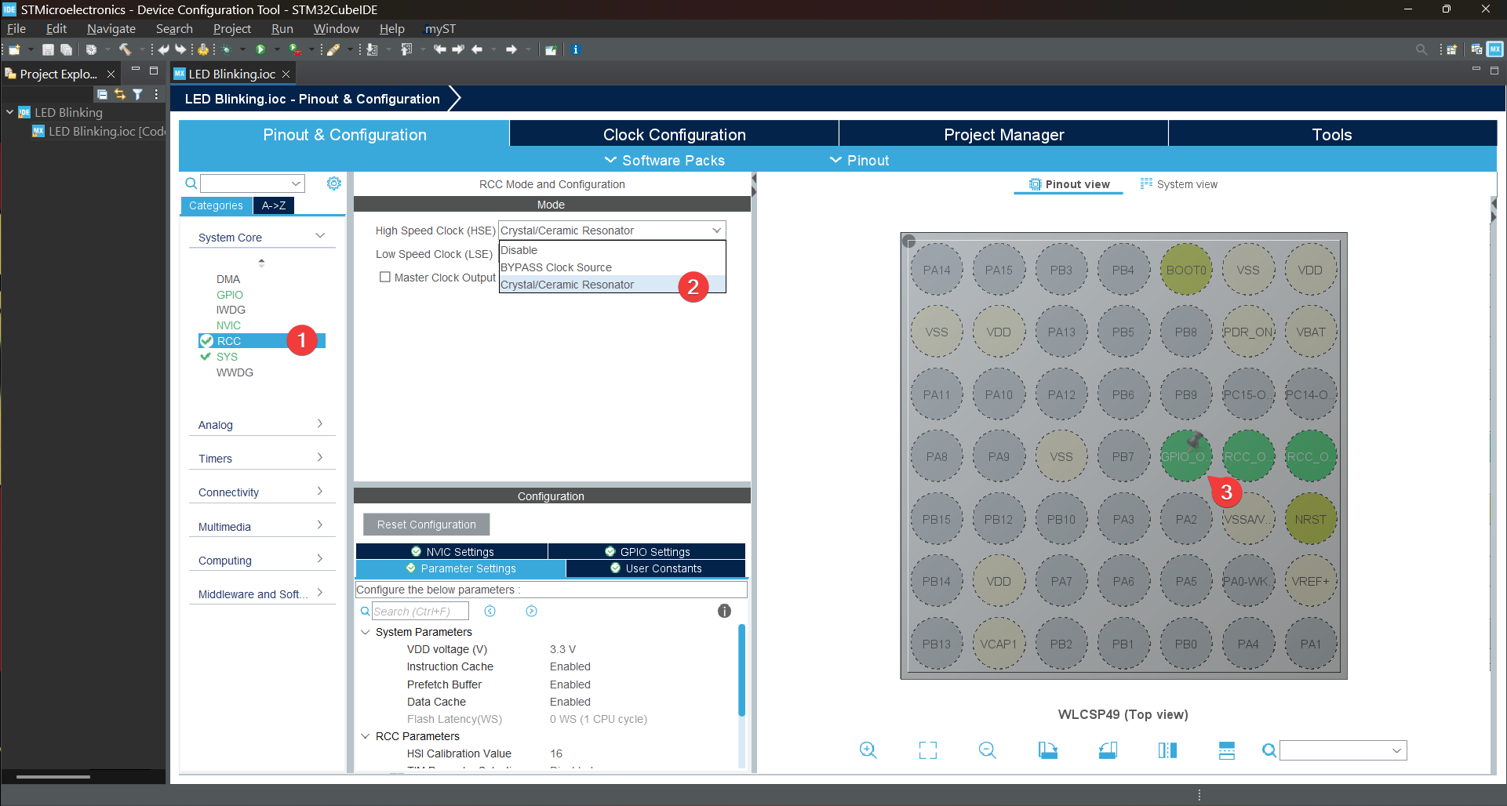Screen dimensions: 1507x806
Task: Click the green bug Debug icon
Action: click(226, 49)
